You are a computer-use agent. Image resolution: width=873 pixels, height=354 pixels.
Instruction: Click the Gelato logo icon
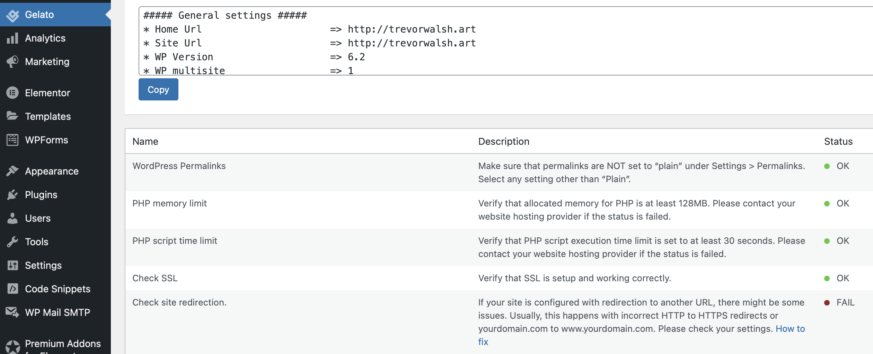pos(13,15)
